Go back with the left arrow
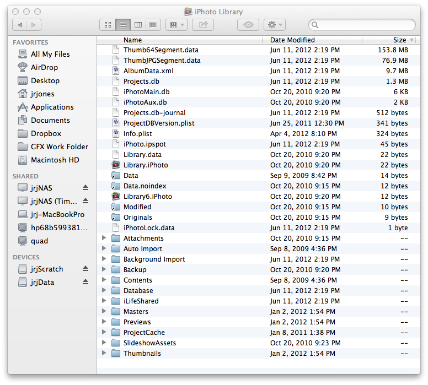Image resolution: width=428 pixels, height=385 pixels. (x=20, y=25)
